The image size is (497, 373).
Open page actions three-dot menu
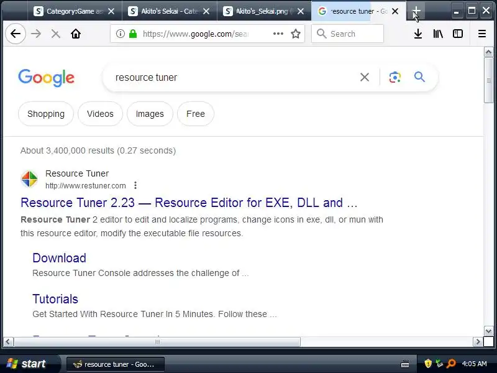pos(278,34)
